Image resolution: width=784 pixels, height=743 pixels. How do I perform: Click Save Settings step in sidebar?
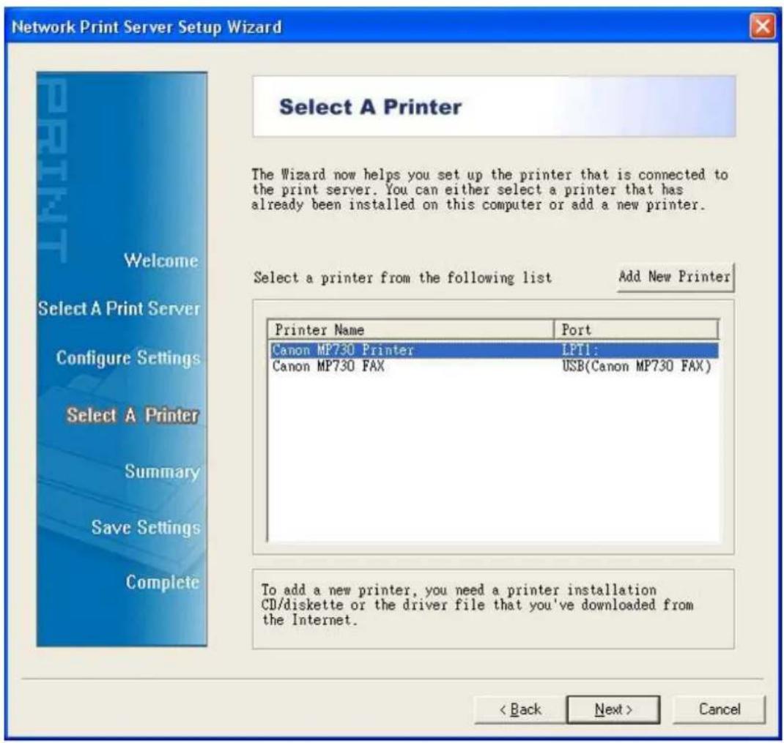point(146,527)
